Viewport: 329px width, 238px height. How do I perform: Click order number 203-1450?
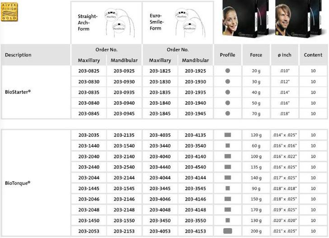89,220
